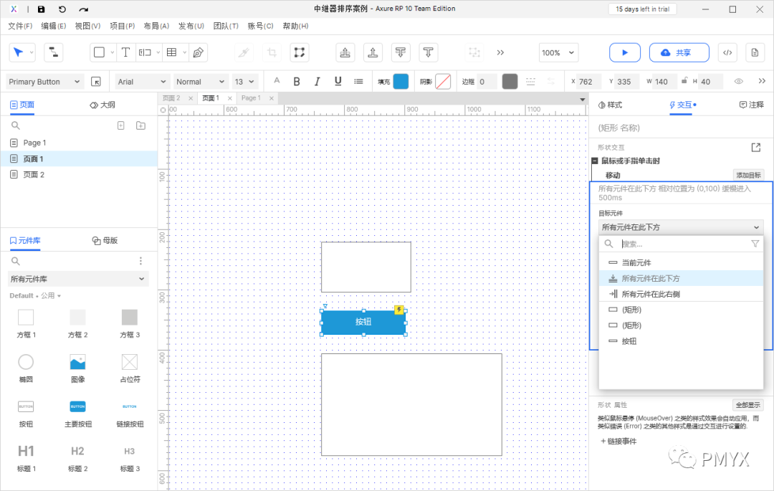Click the Connector tool icon
This screenshot has height=491, width=774.
point(53,52)
